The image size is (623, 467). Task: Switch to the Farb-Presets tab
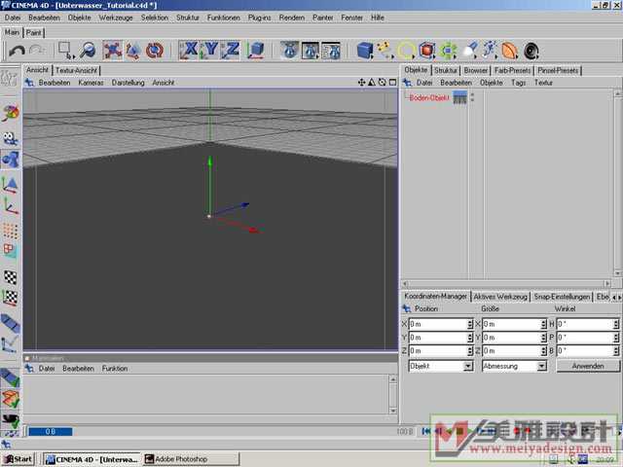513,71
